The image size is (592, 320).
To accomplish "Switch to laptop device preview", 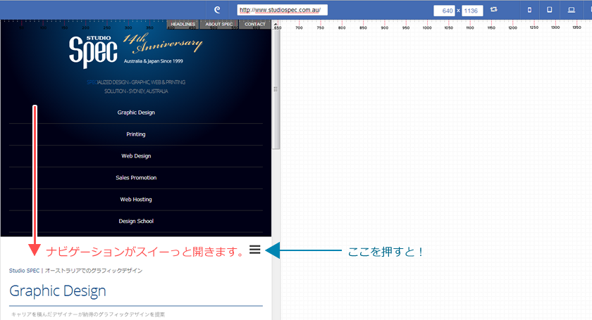I will click(571, 11).
